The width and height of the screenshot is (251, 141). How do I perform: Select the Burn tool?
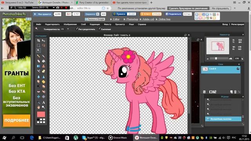pyautogui.click(x=44, y=87)
